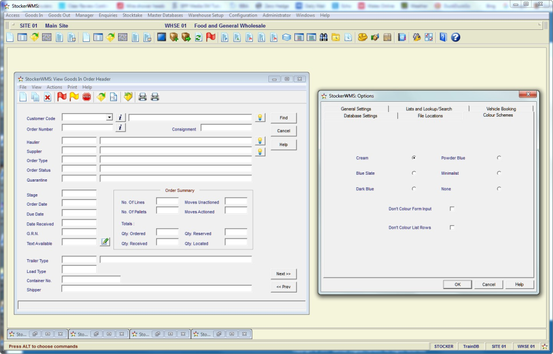The image size is (553, 354).
Task: Select the Powder Blue colour scheme
Action: [x=499, y=157]
